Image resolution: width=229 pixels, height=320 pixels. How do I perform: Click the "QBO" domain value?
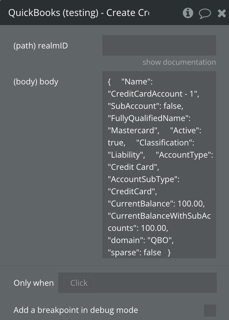pos(161,240)
